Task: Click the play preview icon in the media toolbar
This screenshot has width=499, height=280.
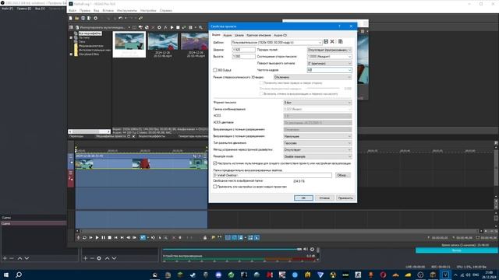Action: [172, 28]
